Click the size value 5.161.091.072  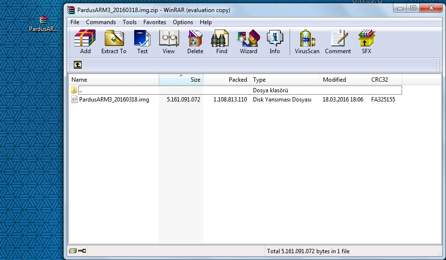click(183, 100)
